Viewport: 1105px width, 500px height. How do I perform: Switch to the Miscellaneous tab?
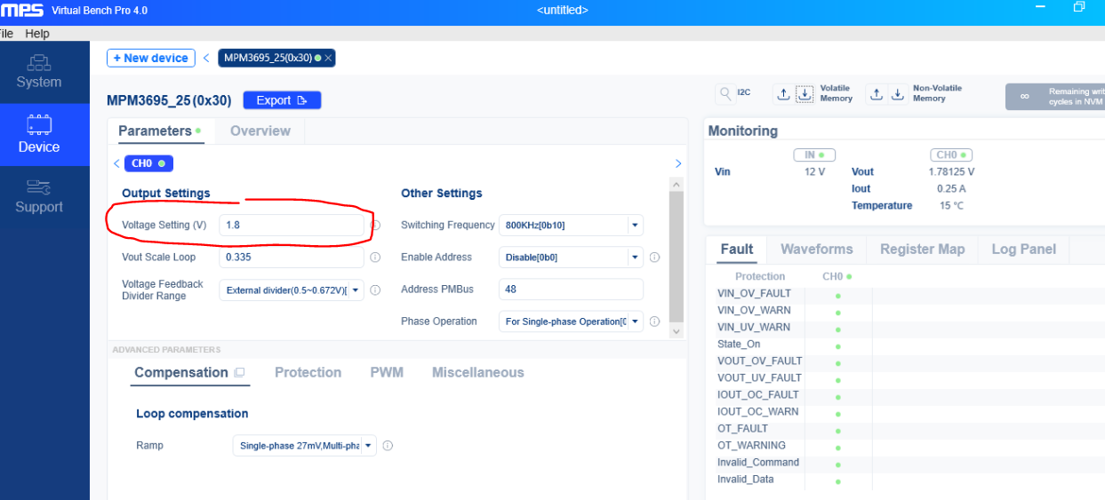pos(478,373)
